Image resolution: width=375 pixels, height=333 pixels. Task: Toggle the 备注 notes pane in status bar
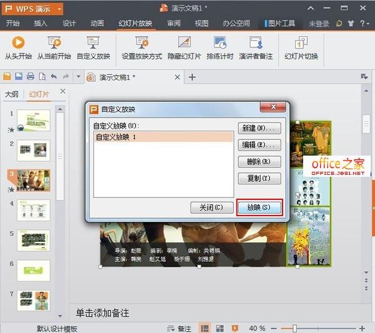coord(179,328)
